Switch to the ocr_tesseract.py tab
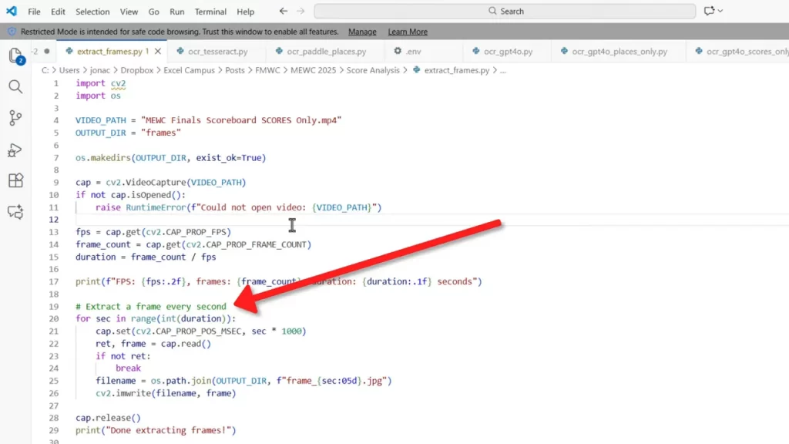The width and height of the screenshot is (789, 444). (219, 52)
